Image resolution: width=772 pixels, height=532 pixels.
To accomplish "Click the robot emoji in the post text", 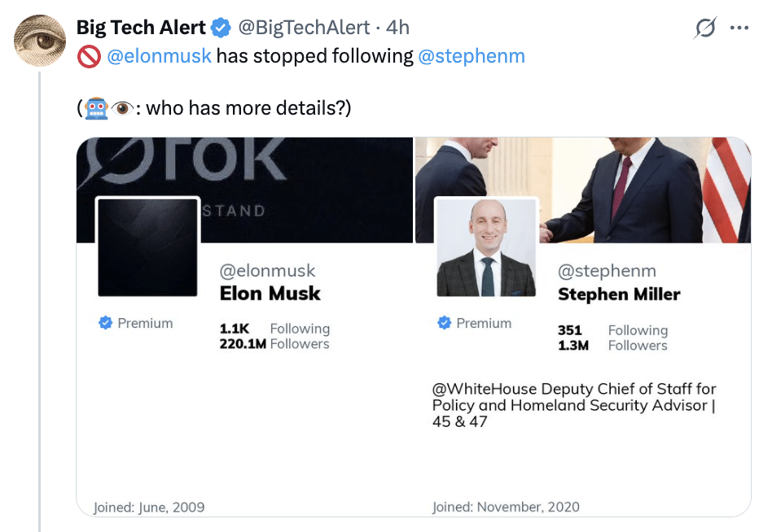I will [96, 107].
